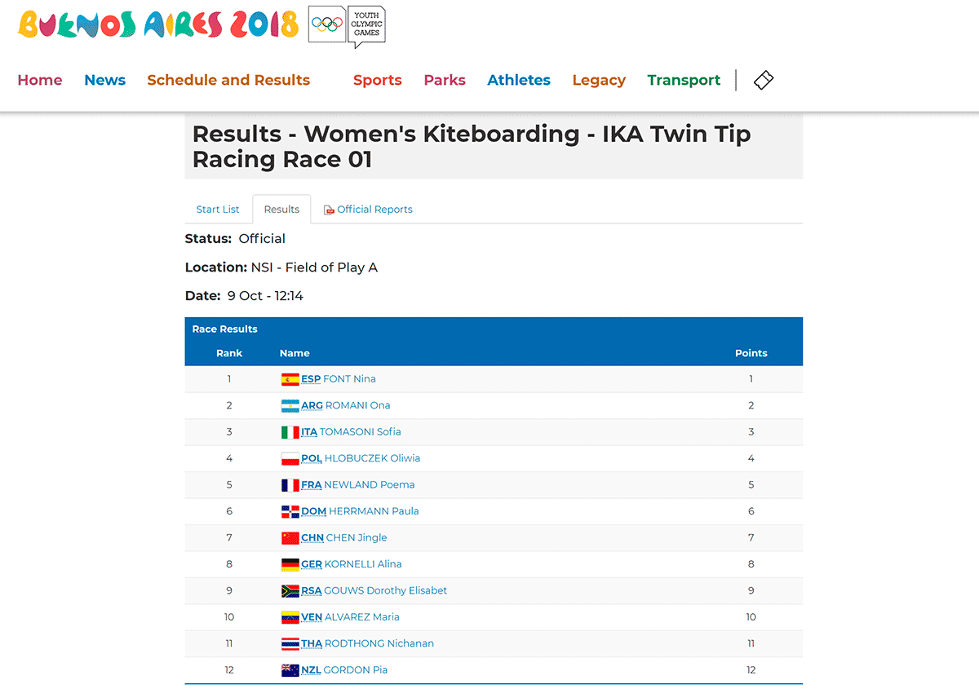Click the Youth Olympic Games rings logo

tap(347, 25)
